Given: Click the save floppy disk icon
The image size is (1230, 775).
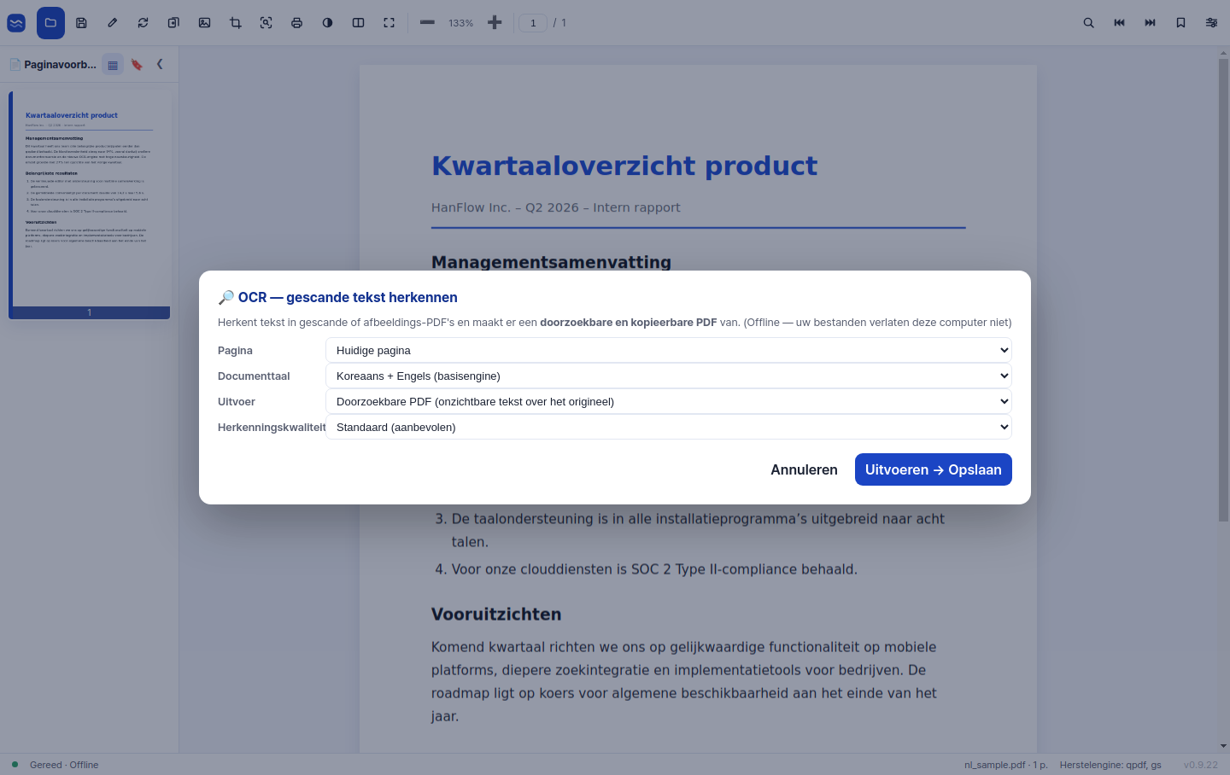Looking at the screenshot, I should 81,23.
